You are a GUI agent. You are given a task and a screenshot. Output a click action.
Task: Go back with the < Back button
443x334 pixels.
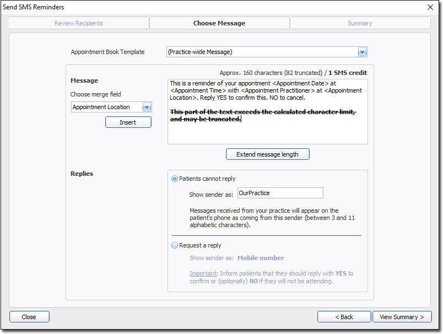344,317
